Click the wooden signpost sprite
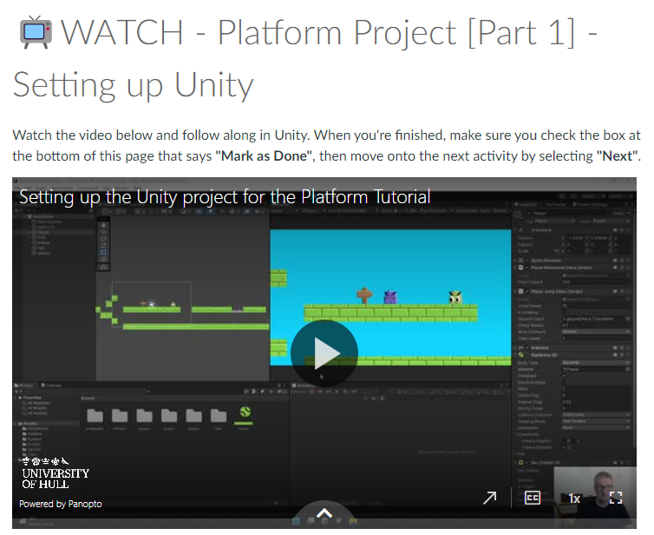654x535 pixels. (364, 296)
